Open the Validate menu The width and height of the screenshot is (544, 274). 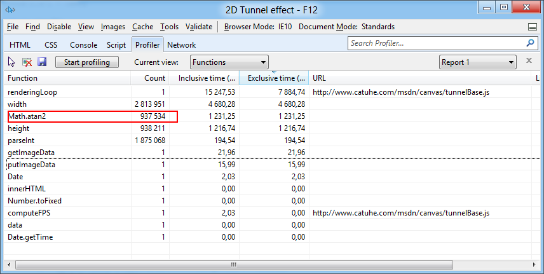click(199, 27)
